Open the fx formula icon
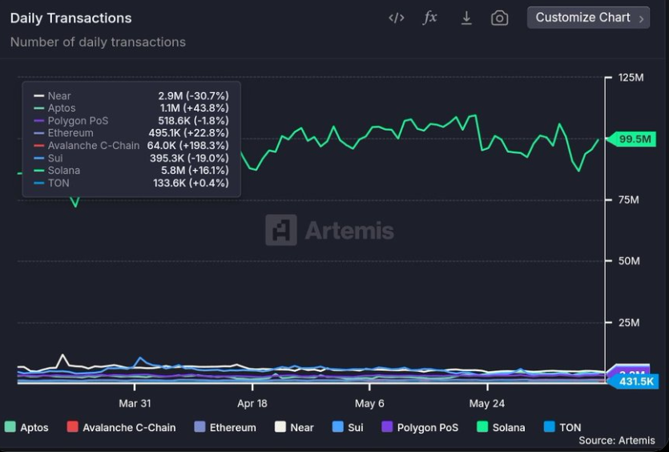 [430, 18]
